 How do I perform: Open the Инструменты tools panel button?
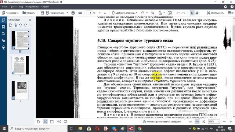[216, 13]
